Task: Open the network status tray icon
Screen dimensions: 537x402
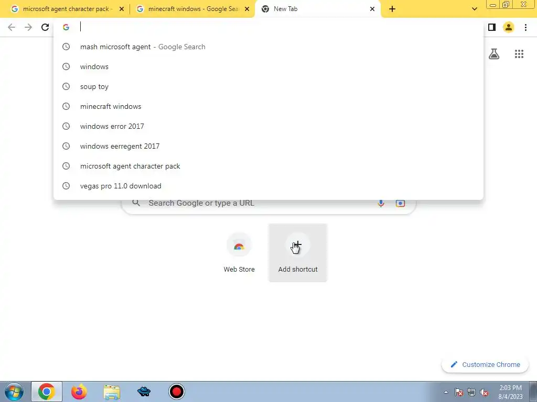Action: [x=471, y=392]
